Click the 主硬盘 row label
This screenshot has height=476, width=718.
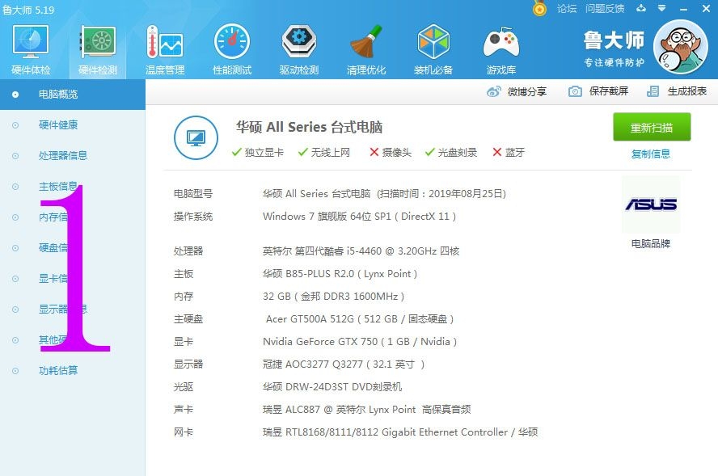188,319
